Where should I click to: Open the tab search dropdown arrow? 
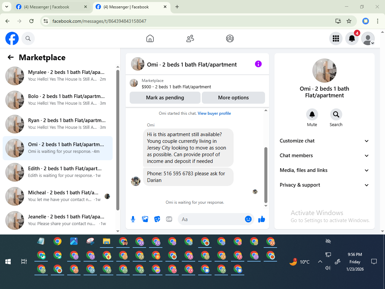(7, 7)
